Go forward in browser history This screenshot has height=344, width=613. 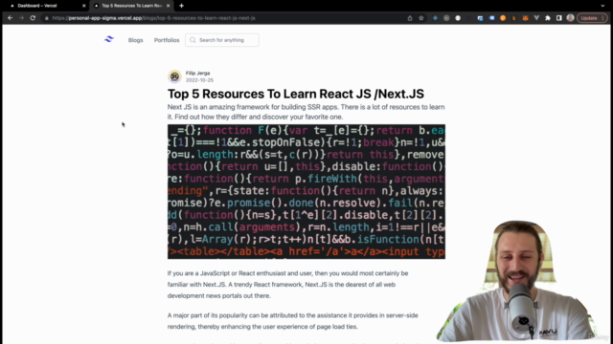tap(21, 18)
